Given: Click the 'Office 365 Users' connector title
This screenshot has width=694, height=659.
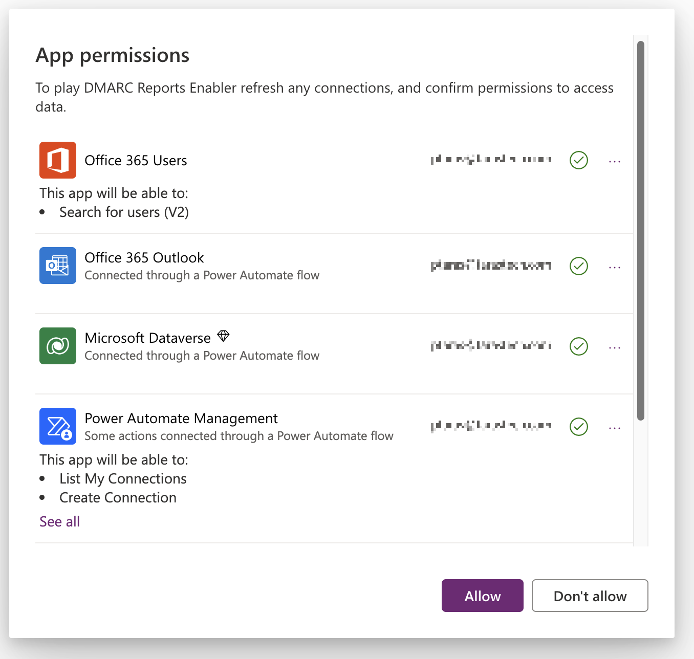Looking at the screenshot, I should 136,161.
